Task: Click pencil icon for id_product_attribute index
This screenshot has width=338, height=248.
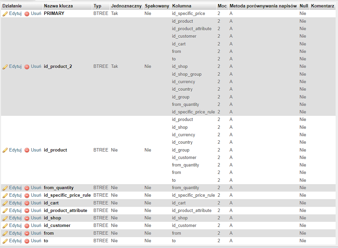Action: click(x=5, y=211)
